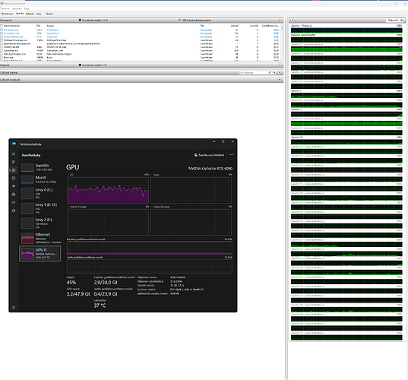Image resolution: width=408 pixels, height=380 pixels.
Task: Open Users icon in Task Manager sidebar
Action: click(x=14, y=195)
